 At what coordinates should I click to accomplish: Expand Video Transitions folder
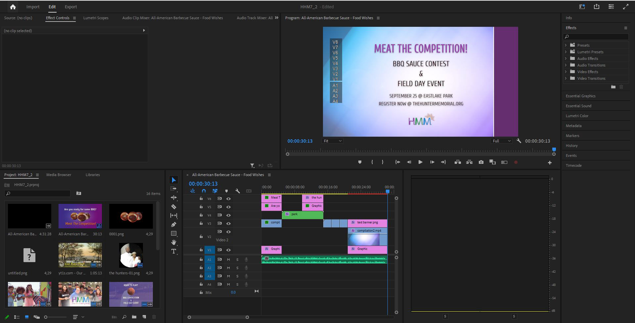(566, 78)
